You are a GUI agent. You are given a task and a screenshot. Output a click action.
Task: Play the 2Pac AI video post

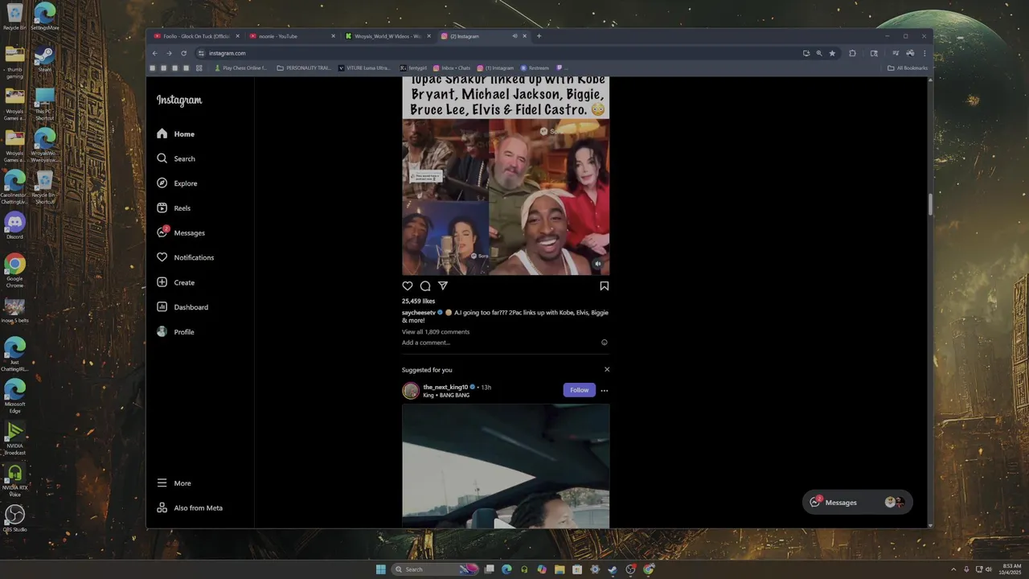(506, 197)
